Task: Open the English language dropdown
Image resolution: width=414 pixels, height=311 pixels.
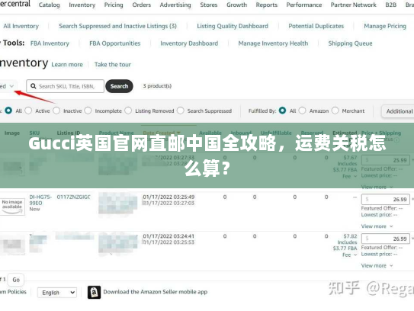Action: [57, 293]
